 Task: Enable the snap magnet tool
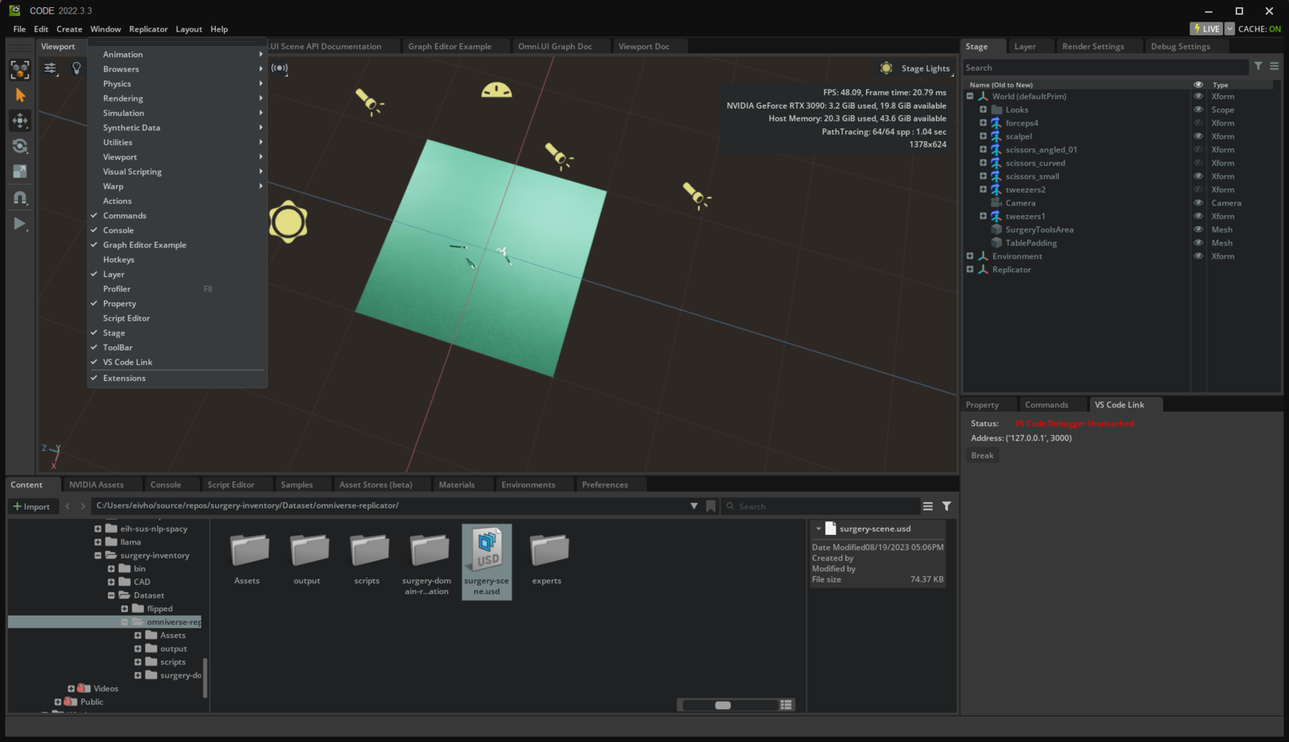click(20, 197)
